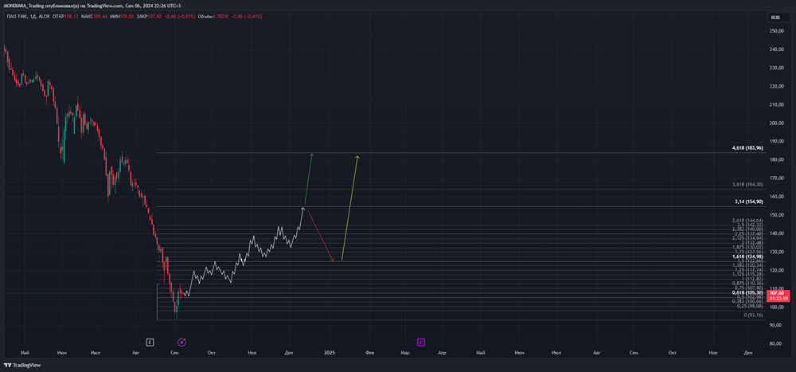Click the ПАО ТМК symbol name

[16, 16]
